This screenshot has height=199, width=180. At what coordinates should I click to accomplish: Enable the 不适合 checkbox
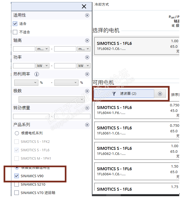click(x=15, y=32)
